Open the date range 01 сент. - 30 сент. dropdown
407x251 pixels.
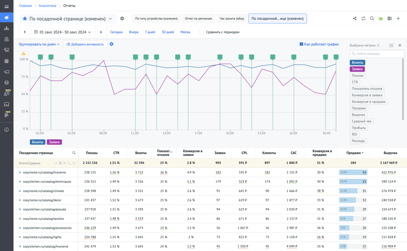click(x=63, y=32)
